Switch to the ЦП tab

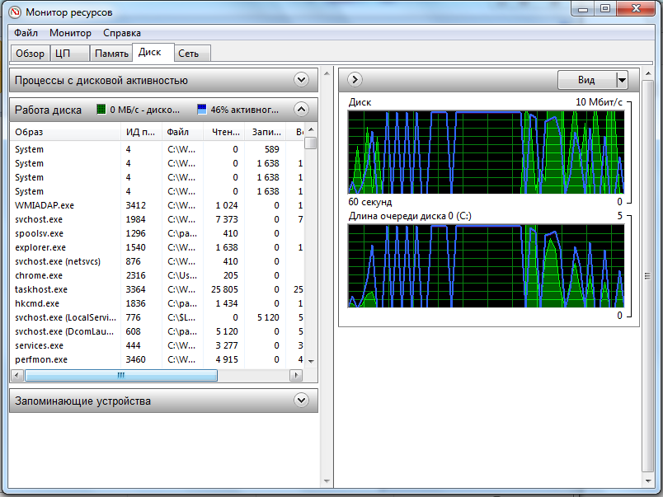[63, 54]
